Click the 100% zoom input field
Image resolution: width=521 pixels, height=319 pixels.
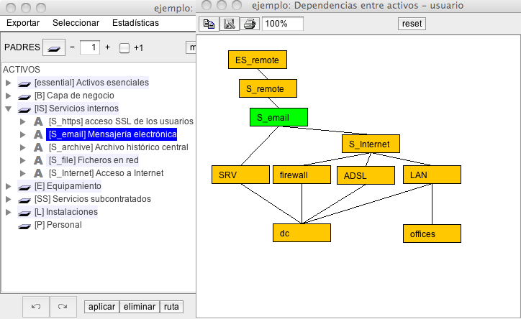click(282, 24)
